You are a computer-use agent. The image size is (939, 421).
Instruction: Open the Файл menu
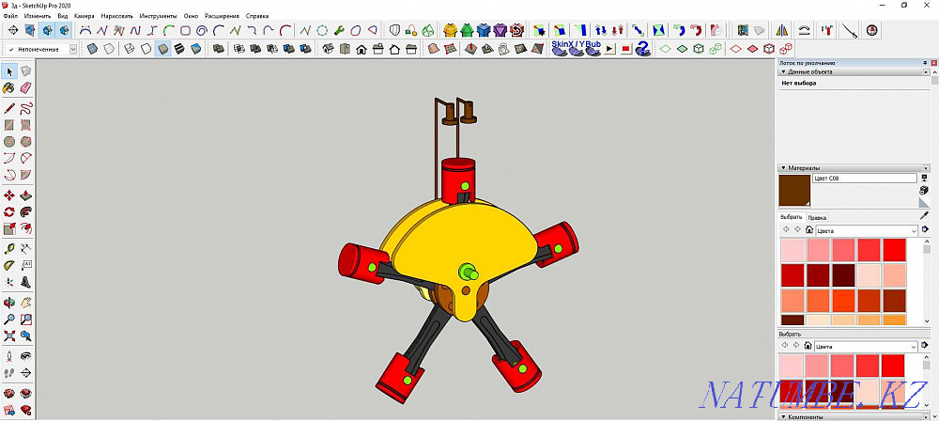[10, 16]
